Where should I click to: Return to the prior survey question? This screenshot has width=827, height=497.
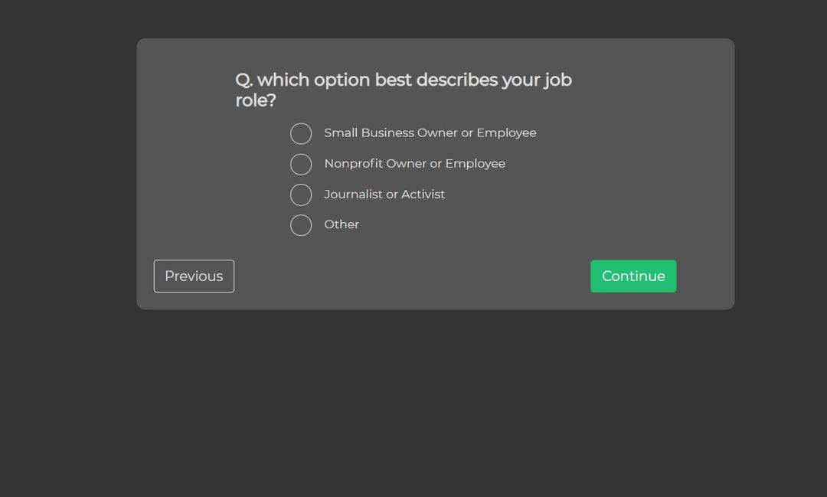pos(194,276)
